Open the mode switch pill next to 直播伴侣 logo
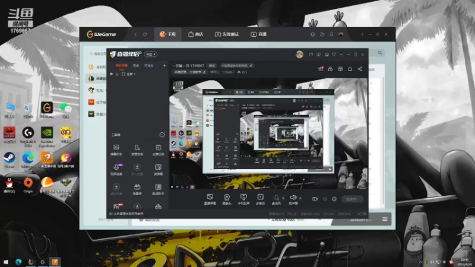 pyautogui.click(x=151, y=54)
